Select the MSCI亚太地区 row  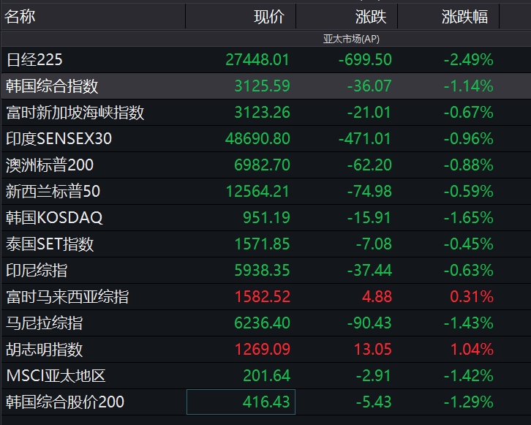click(x=265, y=376)
